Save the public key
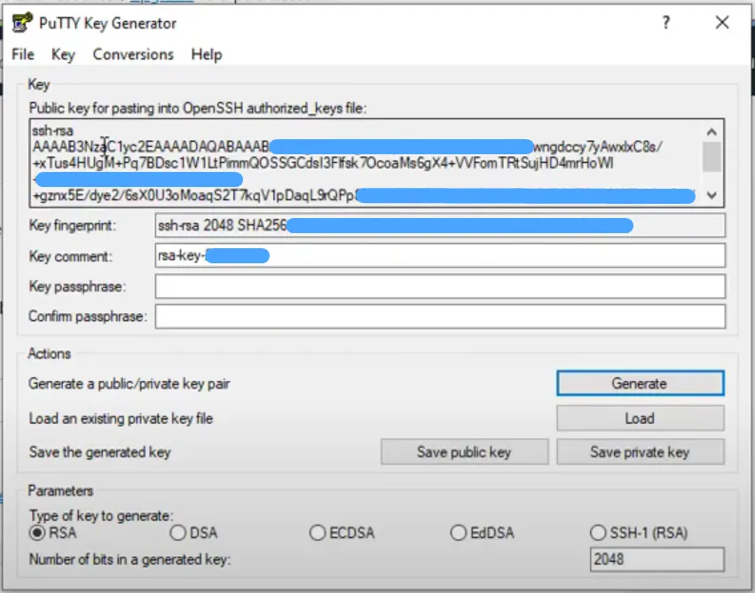Viewport: 755px width, 593px height. pyautogui.click(x=464, y=451)
